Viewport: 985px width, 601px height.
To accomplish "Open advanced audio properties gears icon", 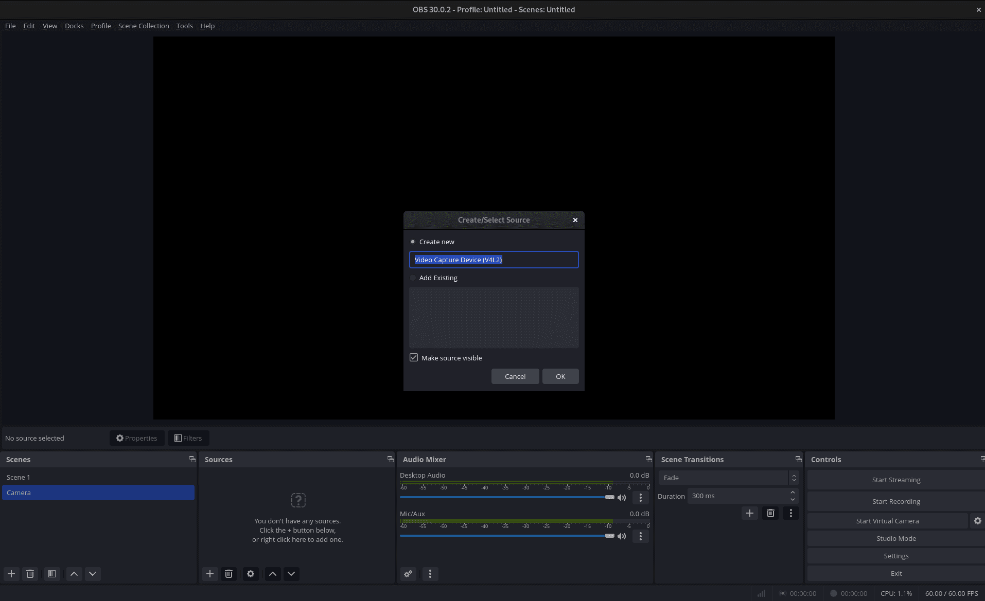I will [408, 574].
